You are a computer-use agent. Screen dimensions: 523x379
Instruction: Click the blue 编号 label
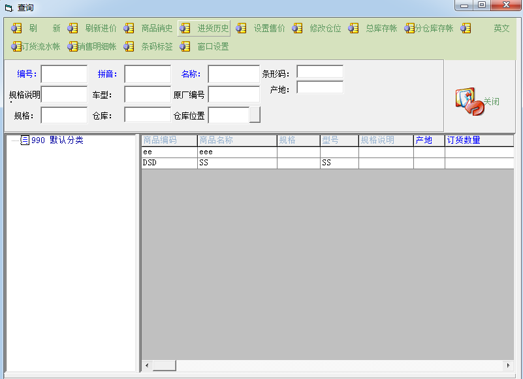coord(27,74)
